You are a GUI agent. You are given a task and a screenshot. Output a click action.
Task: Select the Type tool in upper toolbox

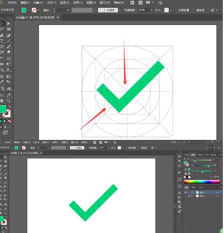click(2, 41)
